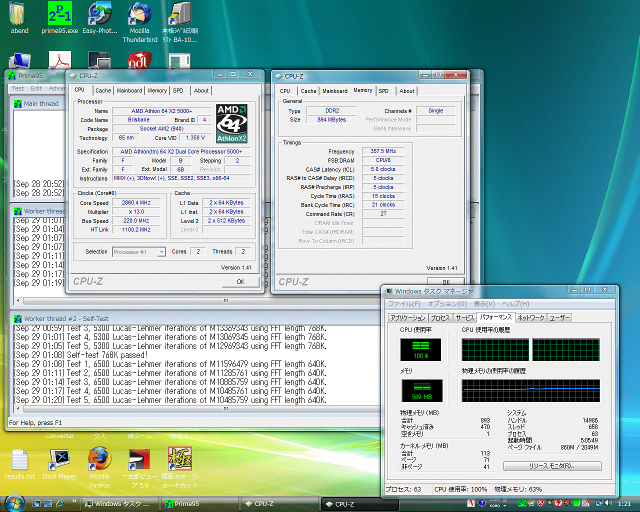Open the volume speaker tray icon
Viewport: 640px width, 512px height.
(608, 503)
